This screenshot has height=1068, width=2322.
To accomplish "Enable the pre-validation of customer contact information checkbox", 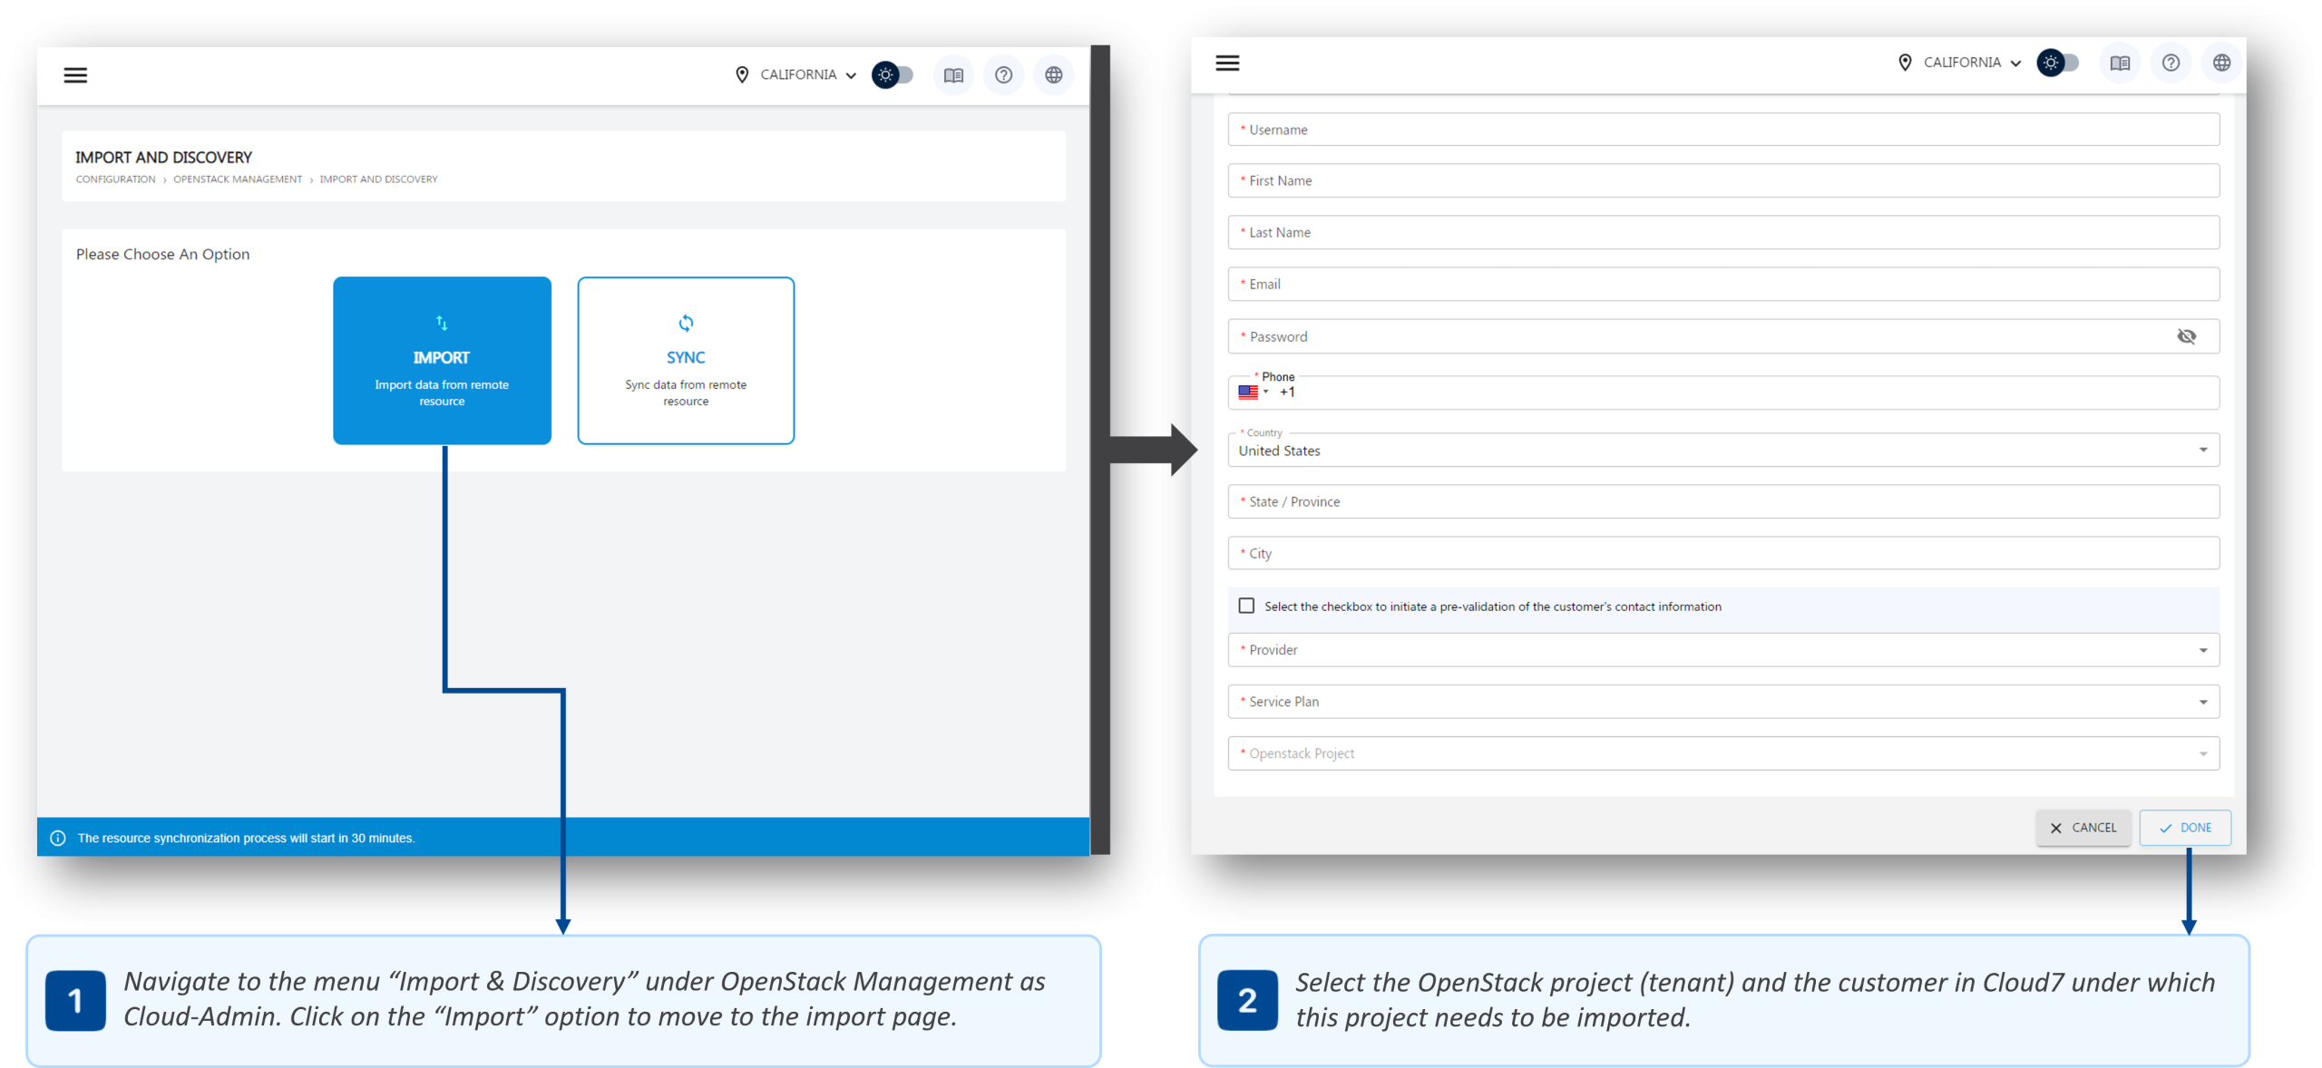I will coord(1246,606).
